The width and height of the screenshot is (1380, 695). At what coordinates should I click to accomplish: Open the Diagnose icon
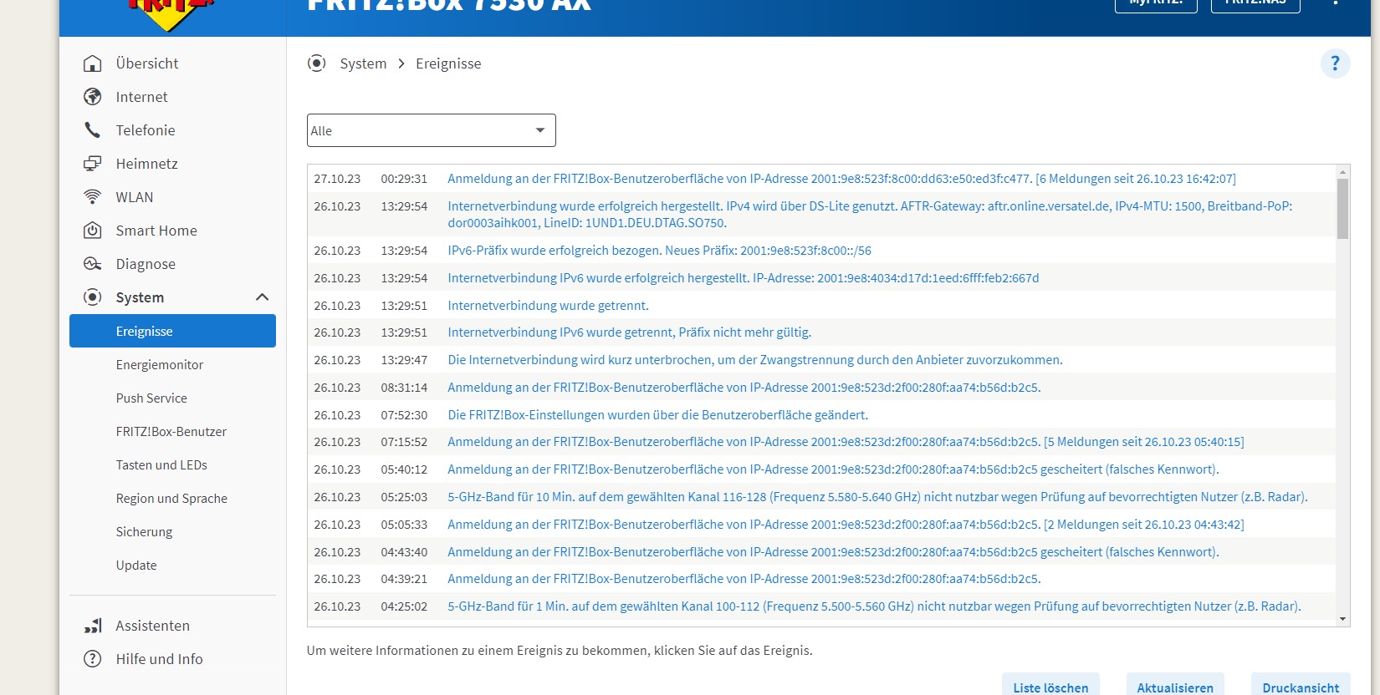tap(93, 264)
